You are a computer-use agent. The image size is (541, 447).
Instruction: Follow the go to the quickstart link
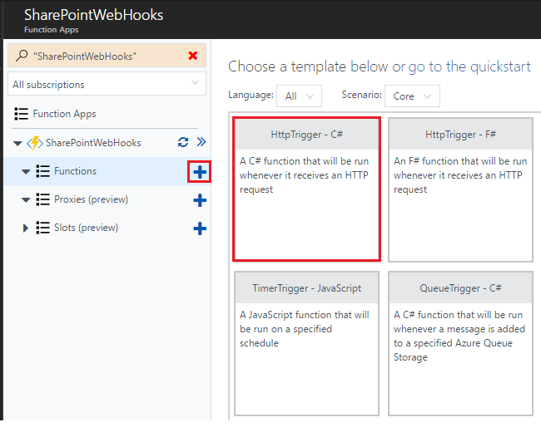point(469,66)
